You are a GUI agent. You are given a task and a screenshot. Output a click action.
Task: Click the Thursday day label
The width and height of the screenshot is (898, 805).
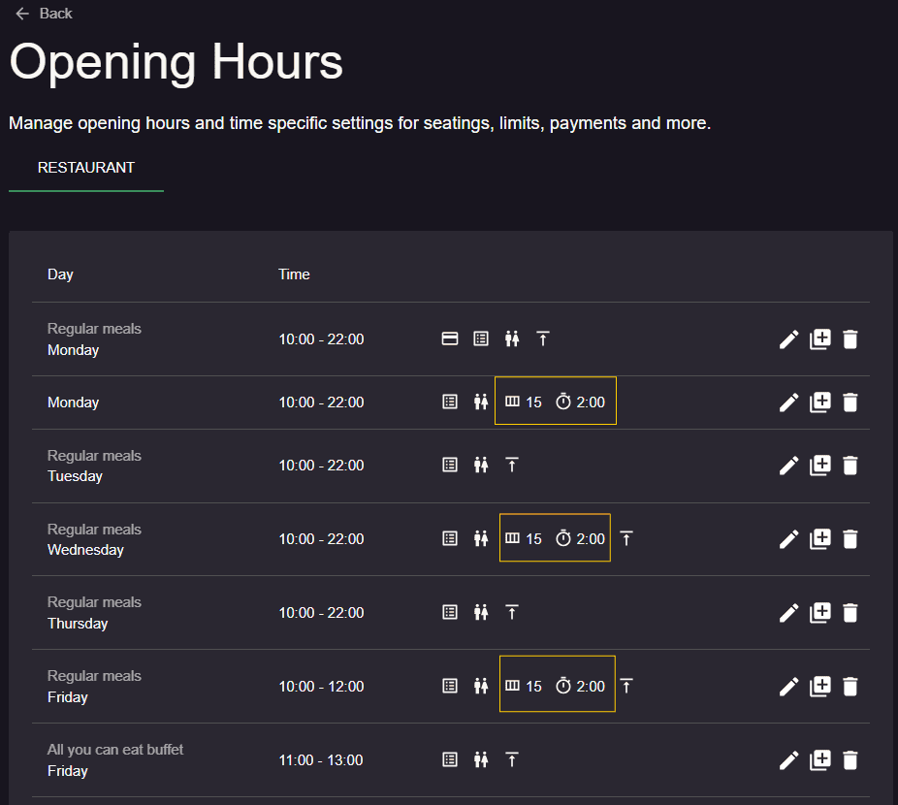[x=78, y=624]
